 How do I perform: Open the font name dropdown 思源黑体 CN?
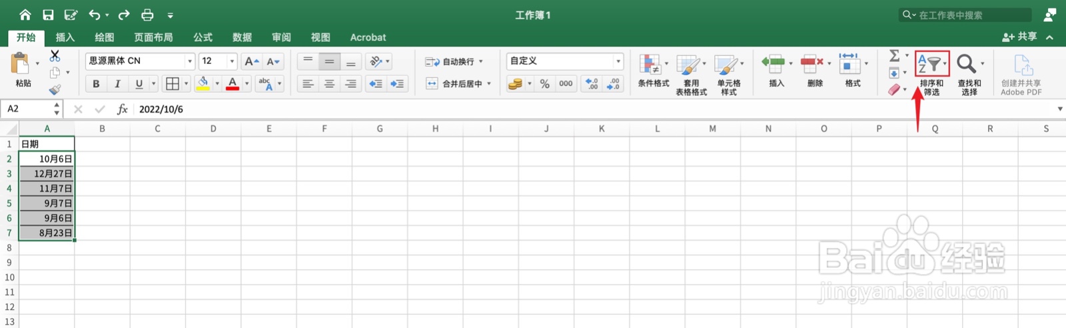190,61
